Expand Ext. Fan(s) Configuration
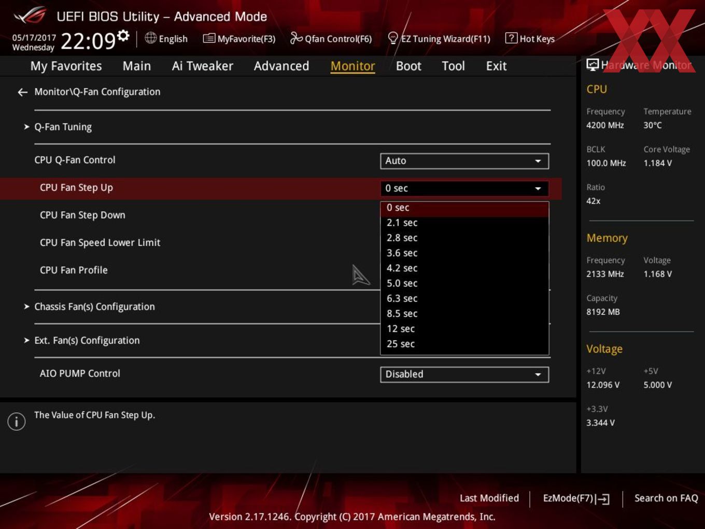 pos(87,340)
